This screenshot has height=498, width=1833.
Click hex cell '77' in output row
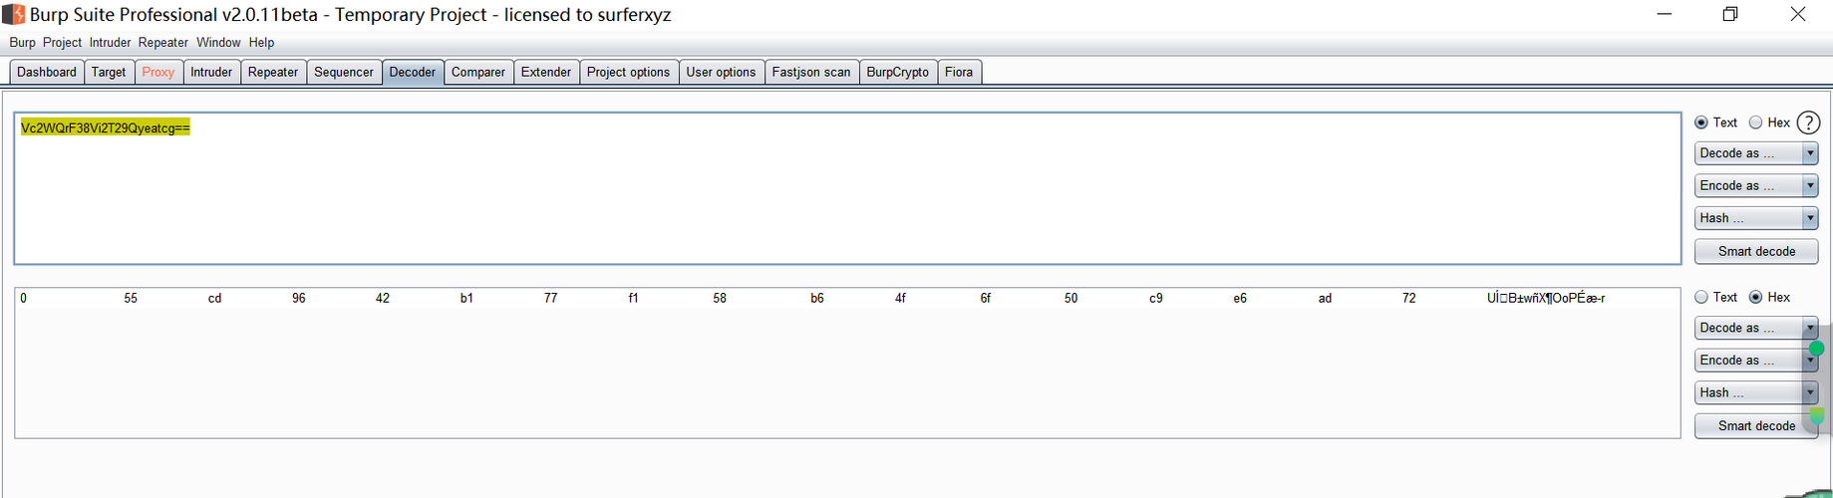(x=551, y=298)
